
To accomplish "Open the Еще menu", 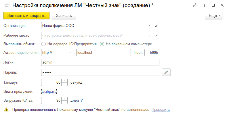I will (213, 15).
